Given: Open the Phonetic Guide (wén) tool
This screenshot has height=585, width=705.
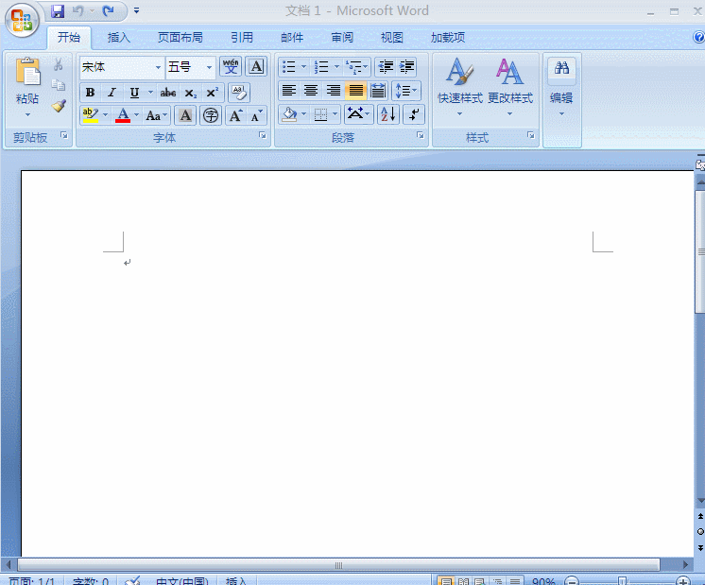Looking at the screenshot, I should [231, 67].
